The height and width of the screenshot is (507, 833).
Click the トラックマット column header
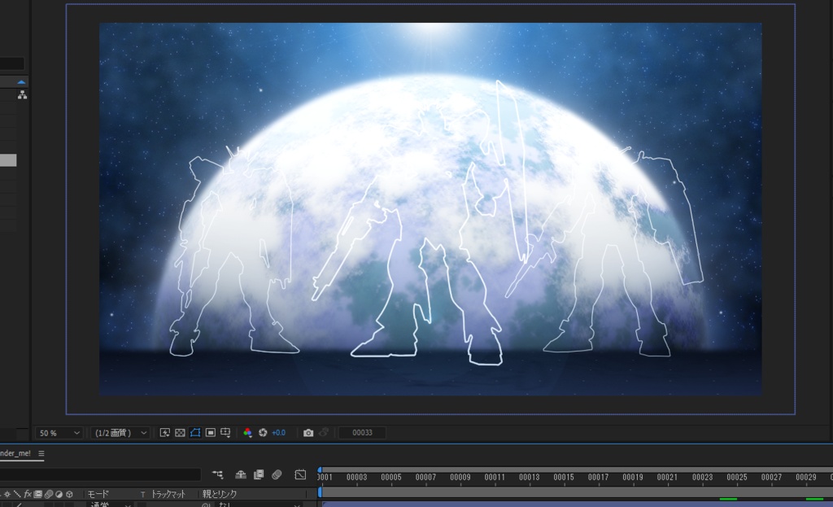(x=168, y=494)
